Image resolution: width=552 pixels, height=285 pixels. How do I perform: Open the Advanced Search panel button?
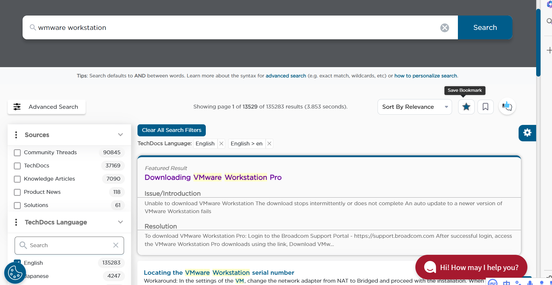(x=47, y=107)
